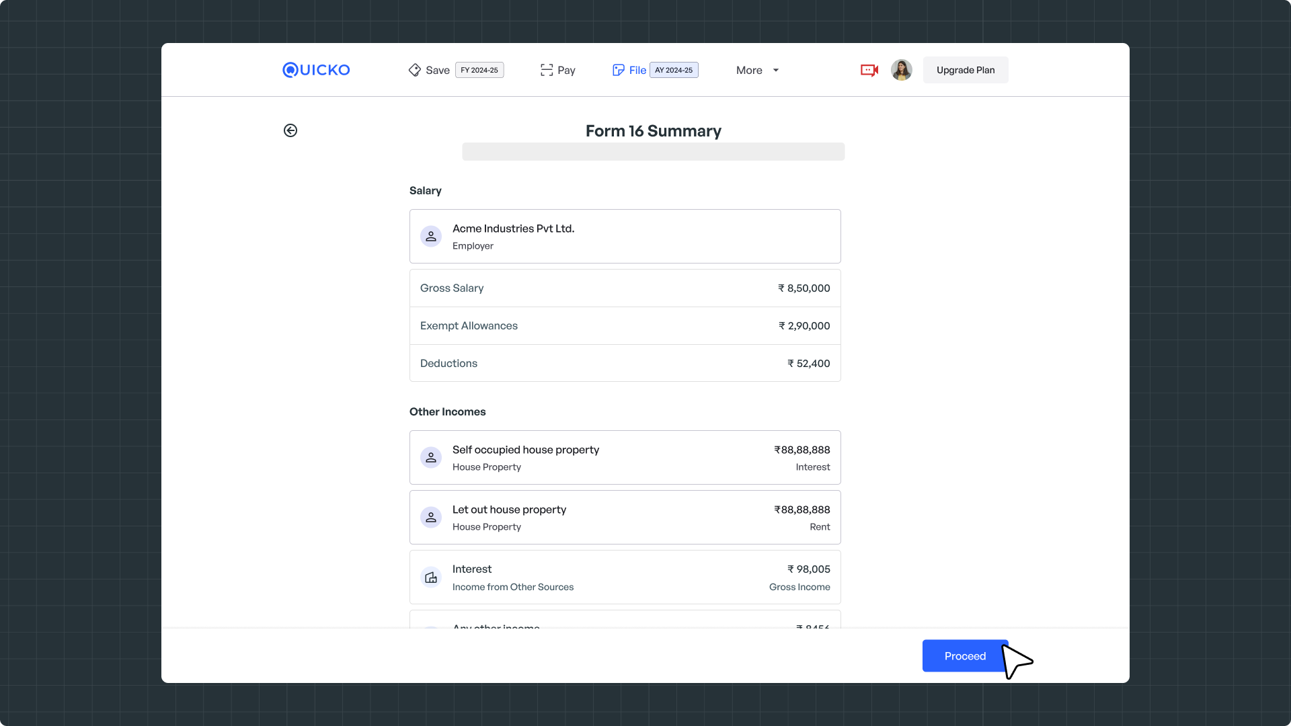Screen dimensions: 1291x726
Task: Click the Let out property person icon
Action: point(431,518)
